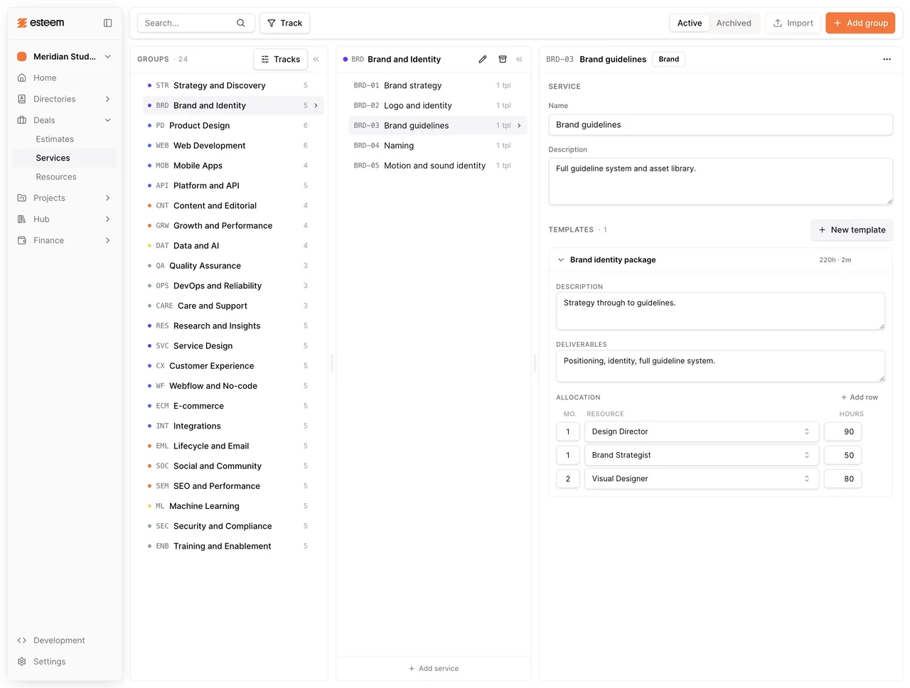This screenshot has height=688, width=910.
Task: Open BRD-05 Motion and sound identity service
Action: (438, 166)
